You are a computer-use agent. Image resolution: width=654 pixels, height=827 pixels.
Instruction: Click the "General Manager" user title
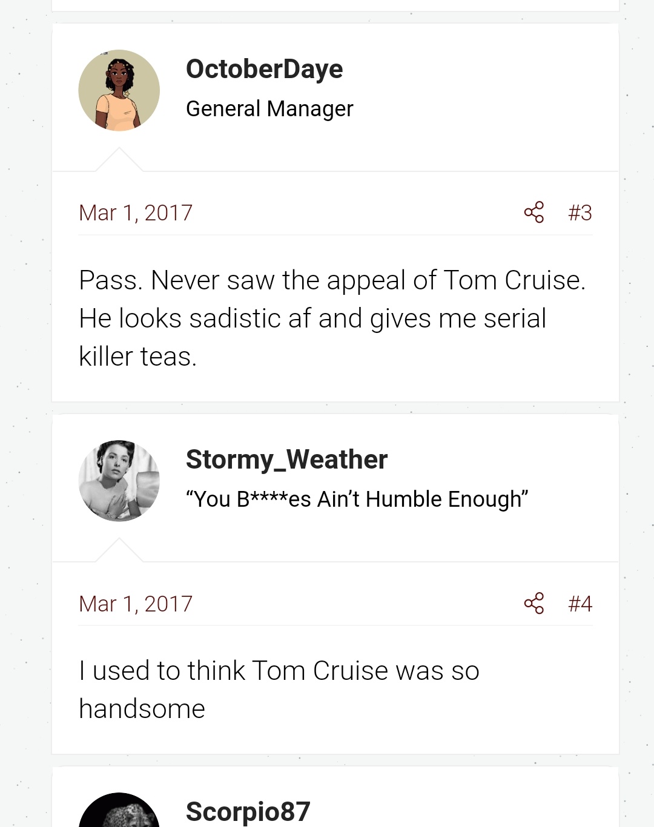(269, 109)
